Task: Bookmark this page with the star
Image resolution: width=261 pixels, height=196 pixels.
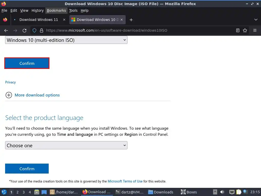Action: click(x=245, y=30)
